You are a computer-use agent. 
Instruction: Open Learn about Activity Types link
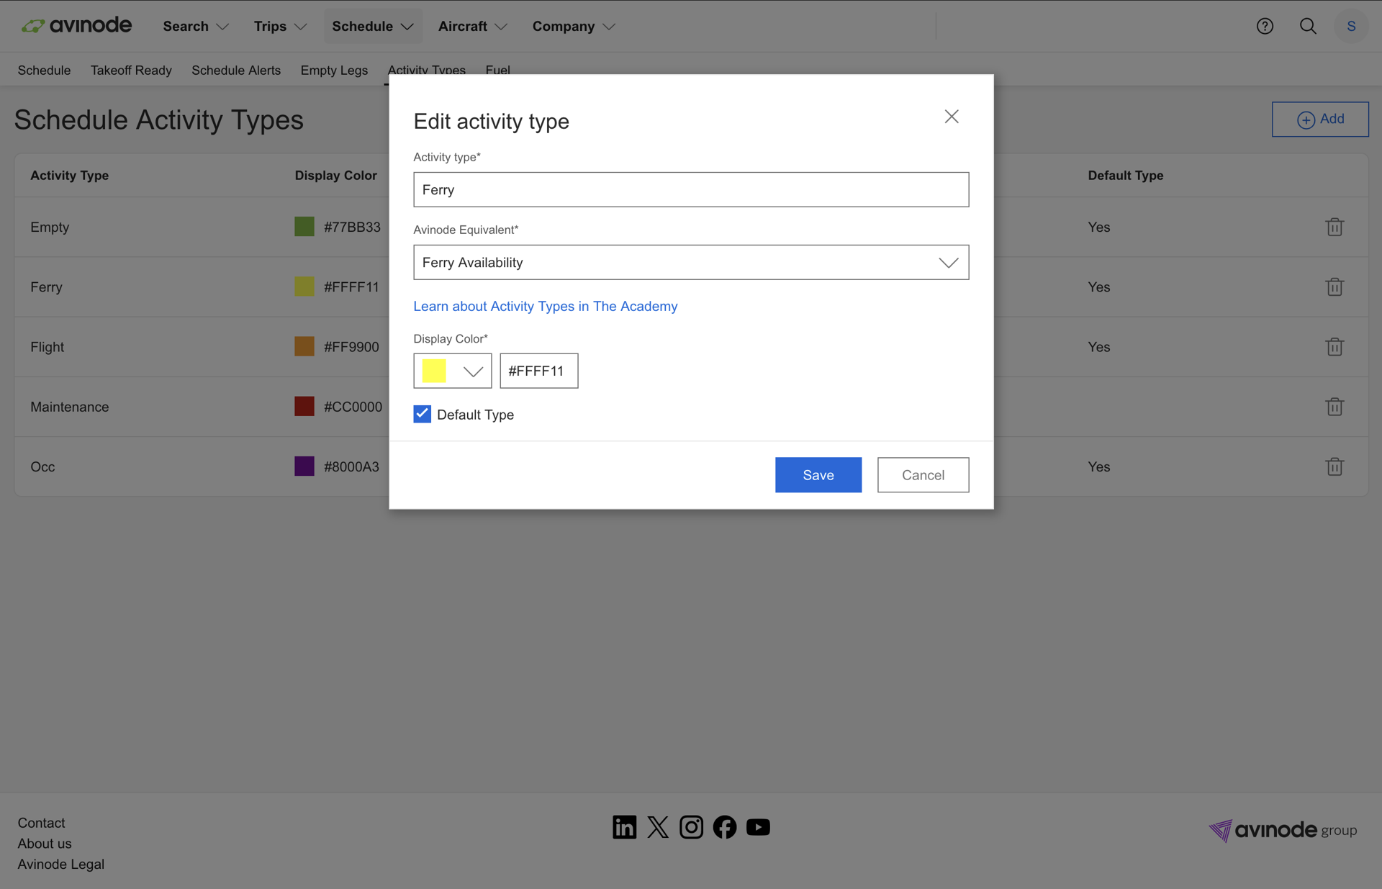click(x=545, y=307)
